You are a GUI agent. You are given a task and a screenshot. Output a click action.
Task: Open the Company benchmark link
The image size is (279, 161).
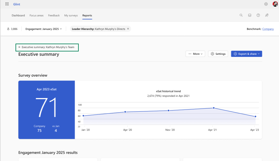(268, 29)
